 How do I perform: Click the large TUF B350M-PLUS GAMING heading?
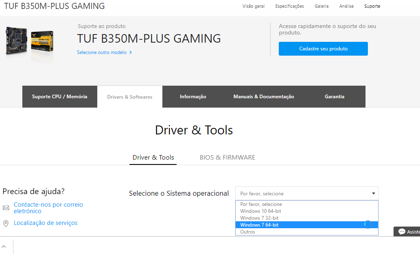click(x=149, y=39)
